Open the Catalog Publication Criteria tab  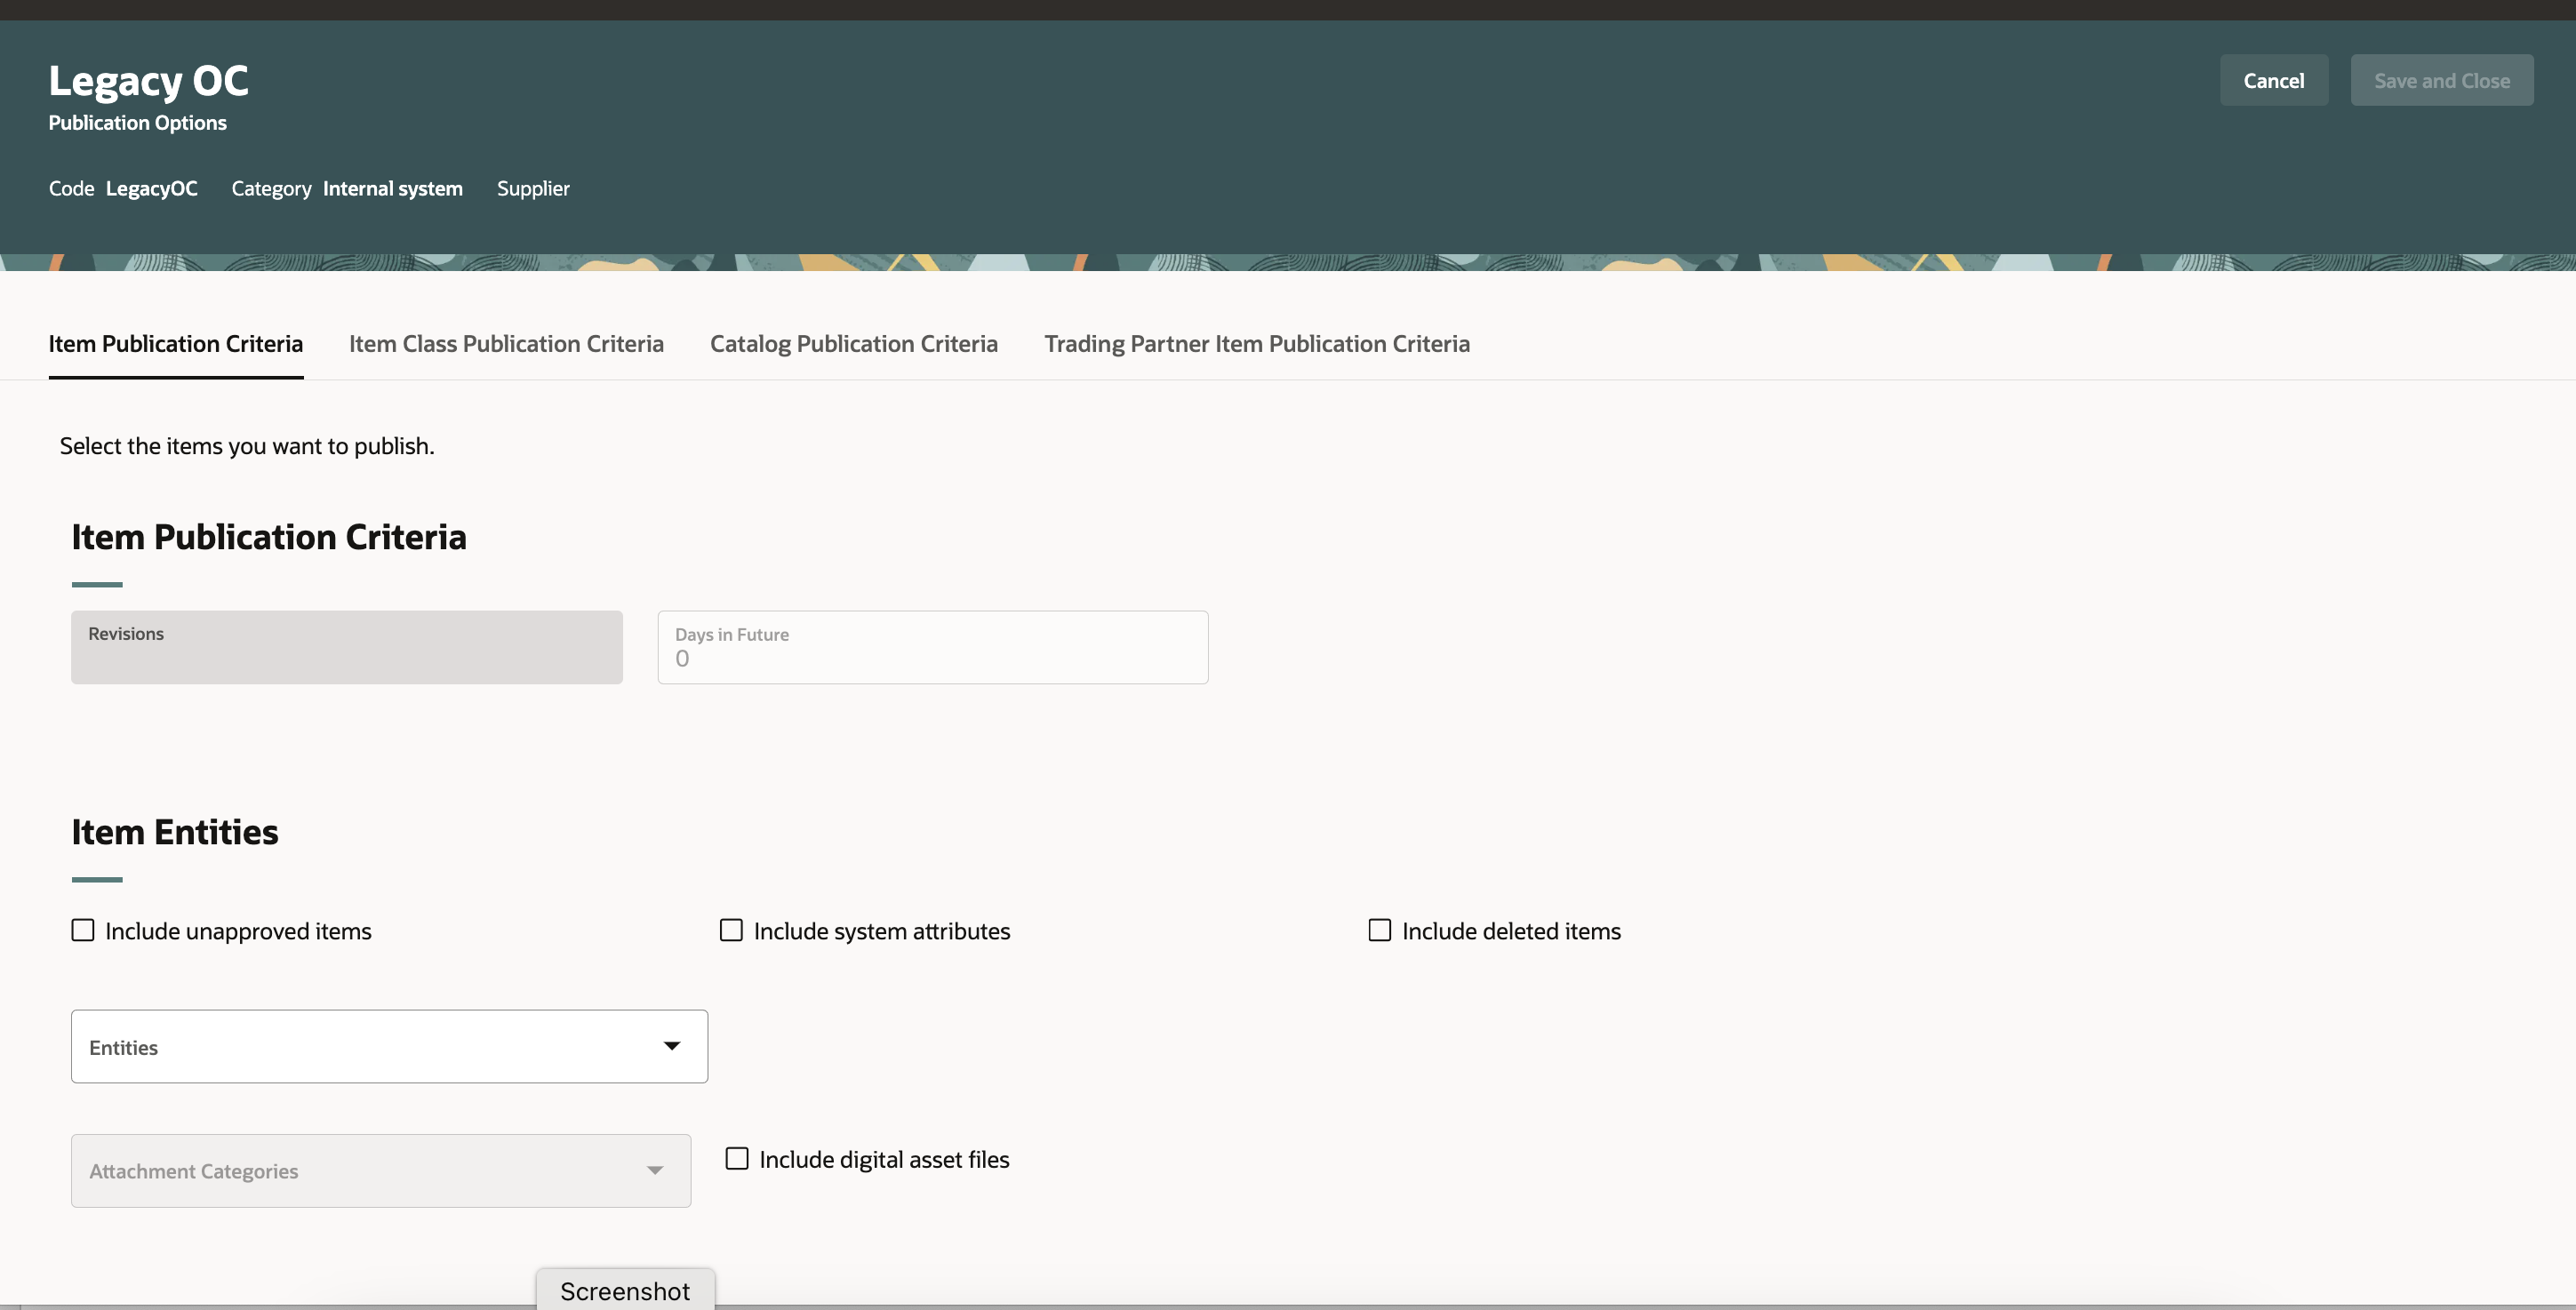pyautogui.click(x=852, y=343)
